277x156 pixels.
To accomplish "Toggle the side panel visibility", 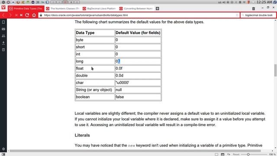I will tap(3, 154).
